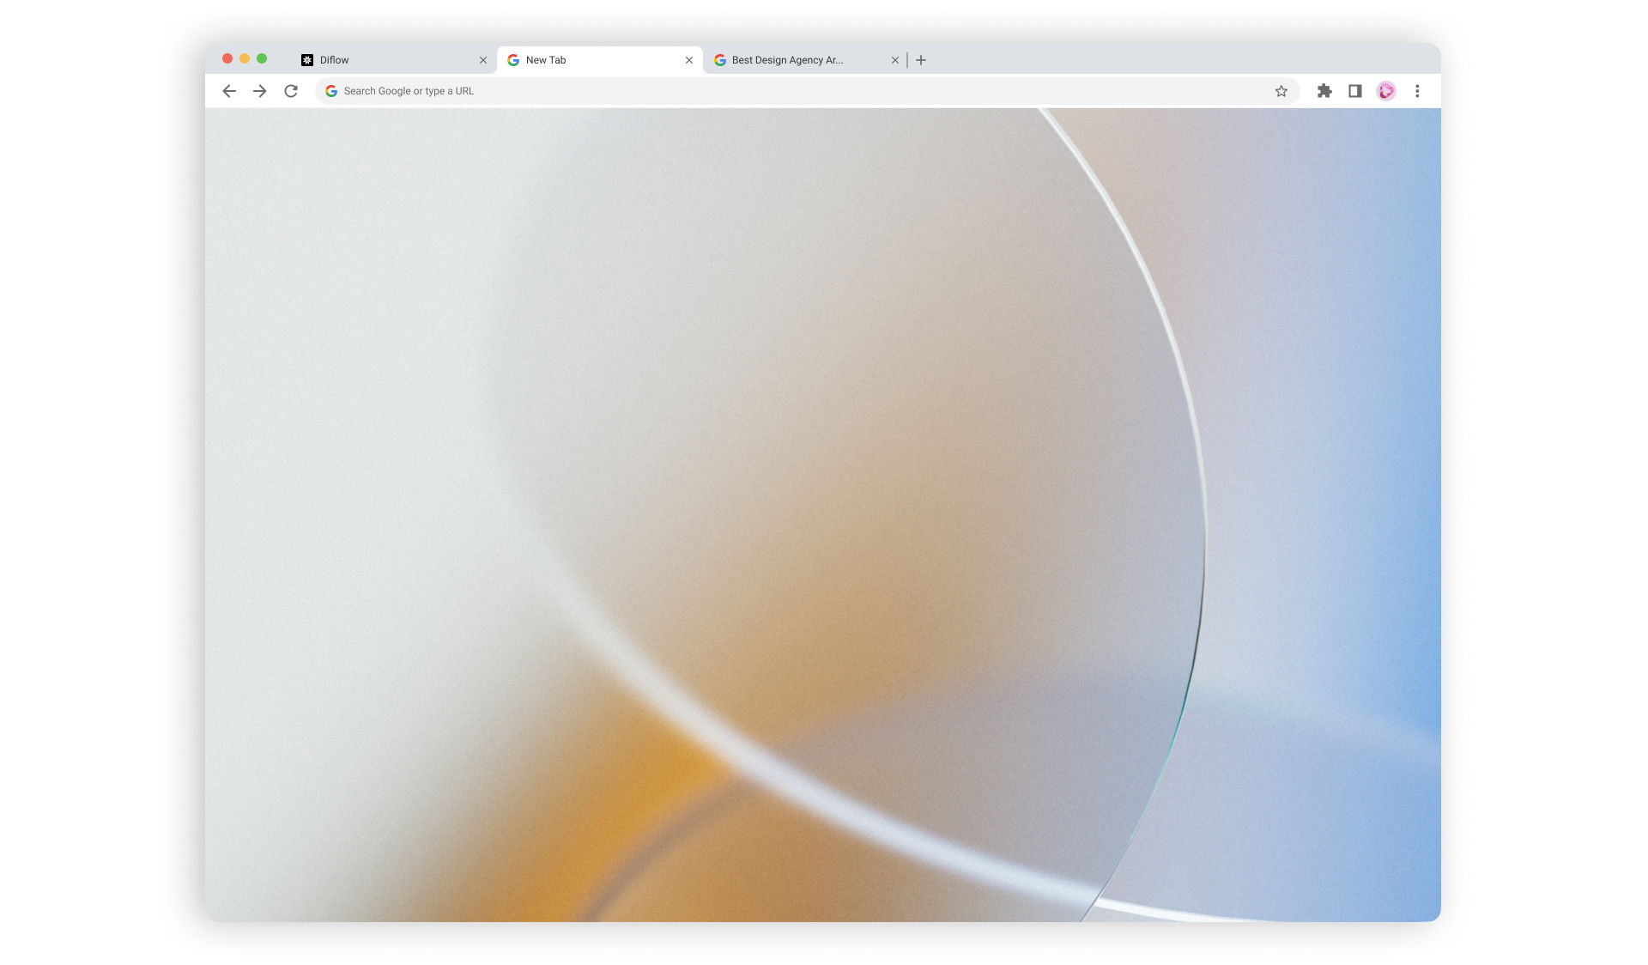Open the profile avatar menu
The image size is (1648, 965).
pos(1386,91)
